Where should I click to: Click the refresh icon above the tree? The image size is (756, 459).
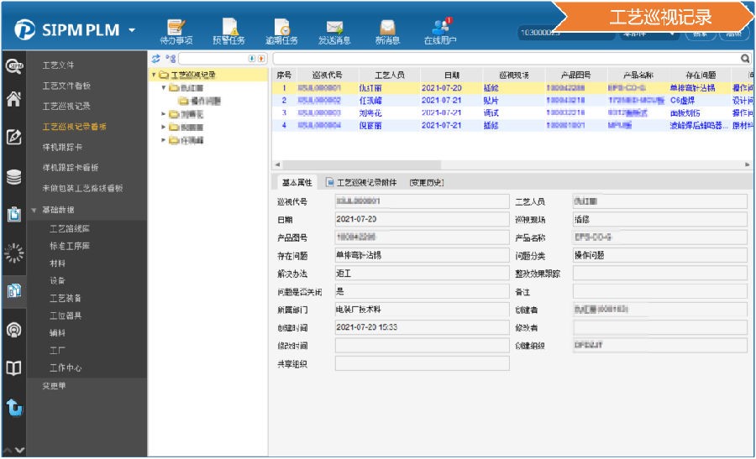(x=155, y=59)
